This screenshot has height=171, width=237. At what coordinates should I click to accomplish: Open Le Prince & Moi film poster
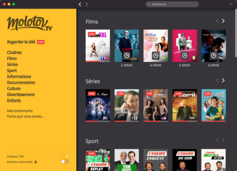155,45
